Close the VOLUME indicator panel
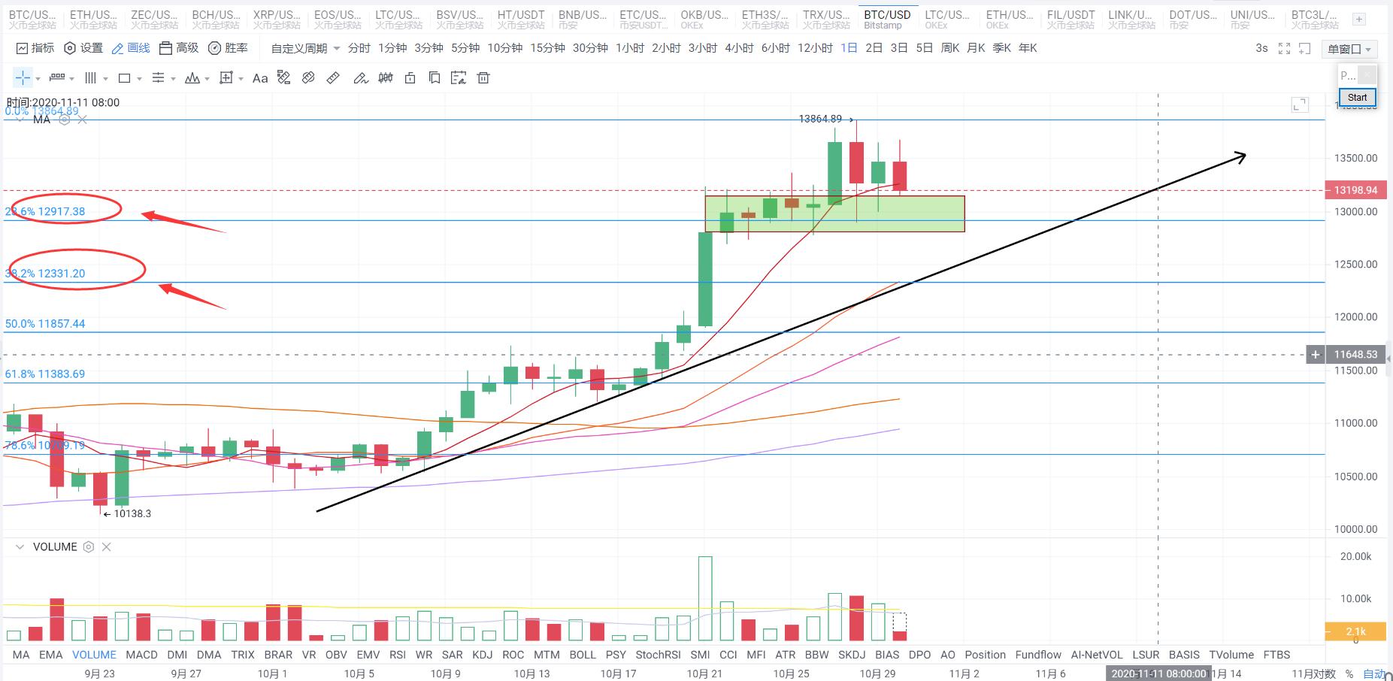The image size is (1393, 681). click(x=107, y=547)
